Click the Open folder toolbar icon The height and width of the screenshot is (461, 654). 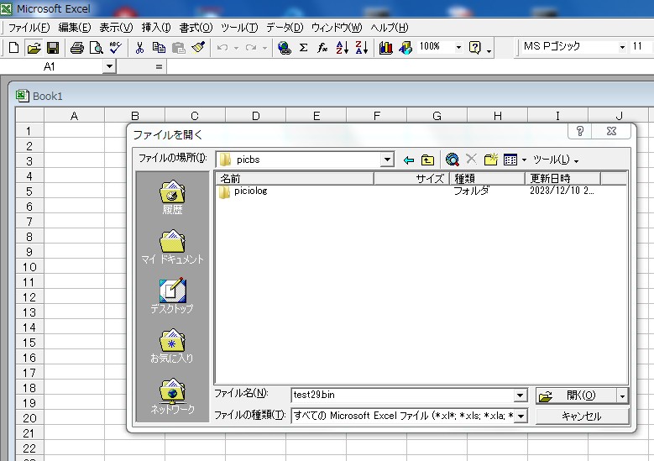[34, 48]
